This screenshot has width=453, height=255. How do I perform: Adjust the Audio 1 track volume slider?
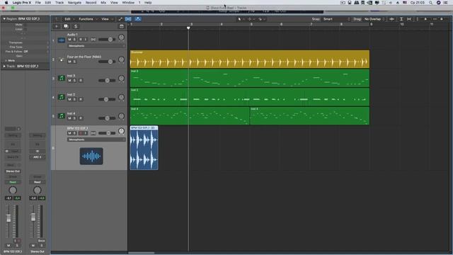coord(107,40)
